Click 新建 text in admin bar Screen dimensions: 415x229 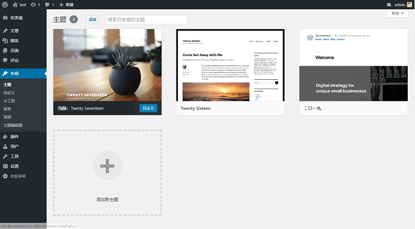click(70, 5)
